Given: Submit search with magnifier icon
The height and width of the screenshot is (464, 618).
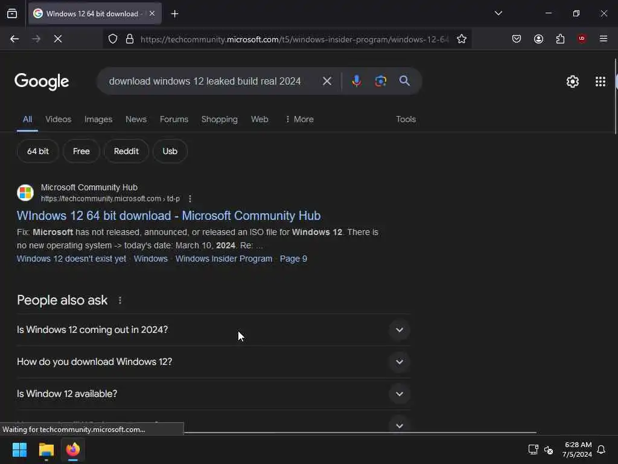Looking at the screenshot, I should click(404, 81).
